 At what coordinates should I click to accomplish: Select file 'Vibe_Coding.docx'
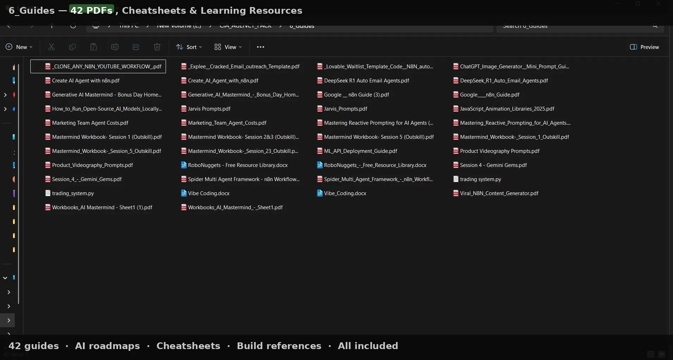click(342, 193)
